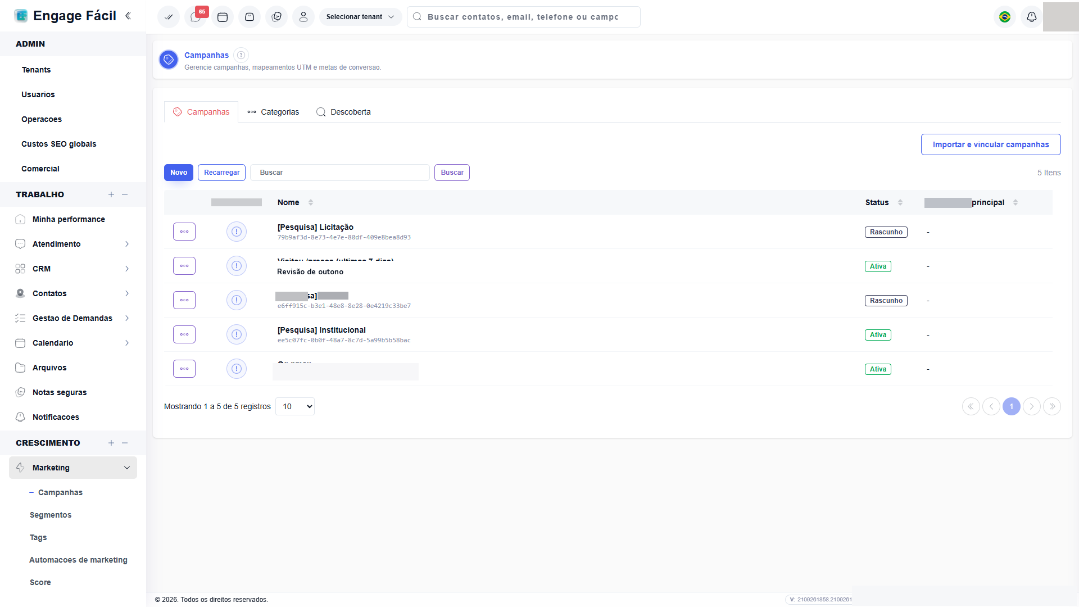Open Minha performance in sidebar
This screenshot has height=607, width=1079.
point(69,219)
